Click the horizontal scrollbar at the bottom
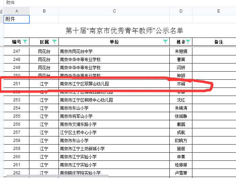This screenshot has height=178, width=236. click(x=56, y=176)
